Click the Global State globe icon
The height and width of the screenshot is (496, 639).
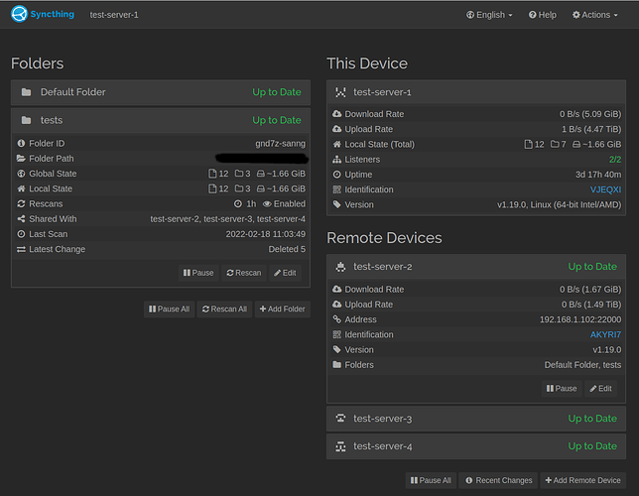21,174
